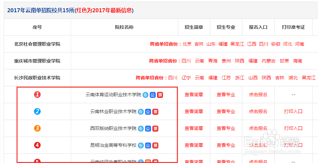Image resolution: width=318 pixels, height=163 pixels.
Task: Click the 公 badge beside 昆明冶金高等专科学校
Action: click(148, 145)
